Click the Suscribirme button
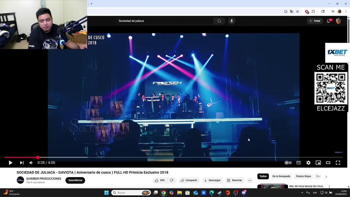 75,180
